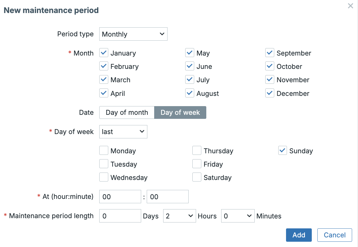358x247 pixels.
Task: Tick the Wednesday checkbox
Action: (104, 177)
